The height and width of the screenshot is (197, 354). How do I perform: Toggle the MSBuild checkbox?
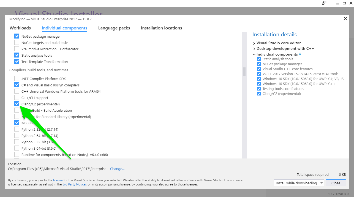coord(17,123)
